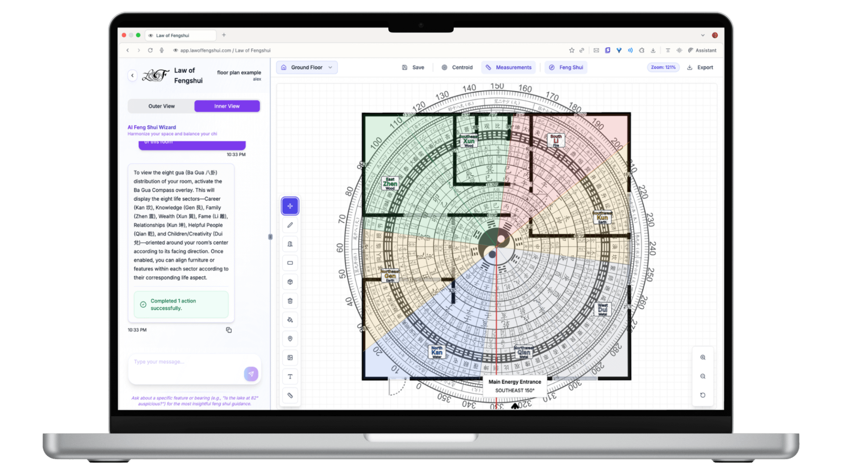Toggle the Measurements overlay
The height and width of the screenshot is (474, 842).
508,68
